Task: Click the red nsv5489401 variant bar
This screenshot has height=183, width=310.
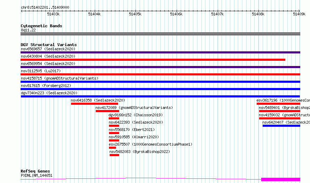Action: [280, 111]
